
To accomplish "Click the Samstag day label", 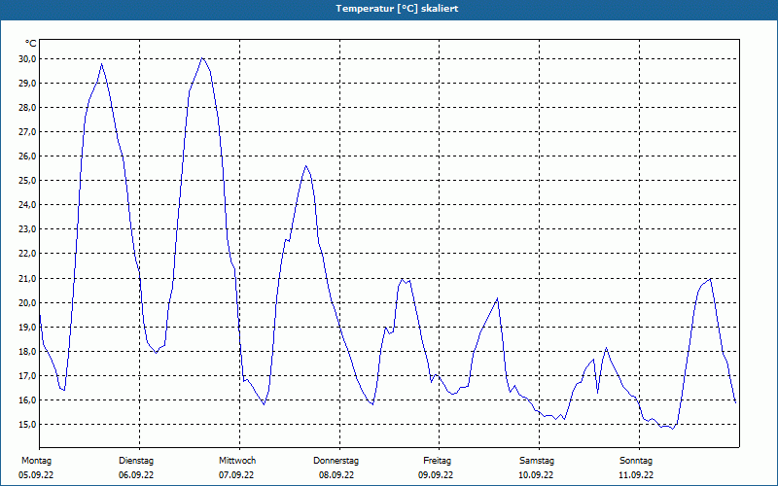I will pos(537,461).
